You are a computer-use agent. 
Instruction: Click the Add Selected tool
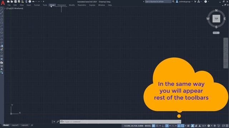[x=1, y=73]
